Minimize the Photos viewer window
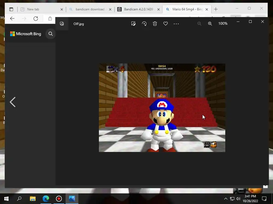 point(238,22)
